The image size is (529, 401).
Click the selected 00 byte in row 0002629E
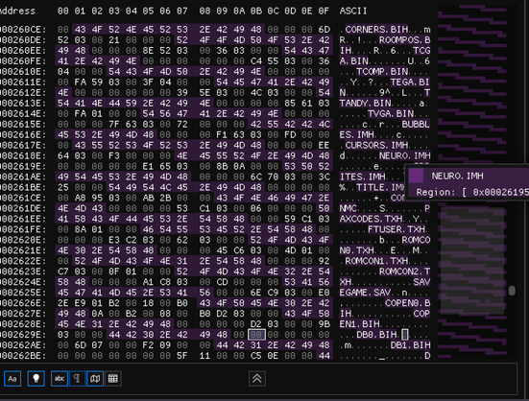click(256, 335)
